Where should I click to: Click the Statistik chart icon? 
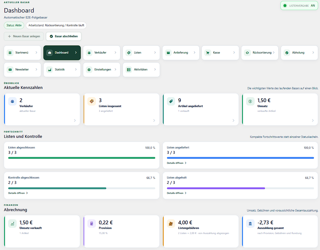[x=49, y=70]
